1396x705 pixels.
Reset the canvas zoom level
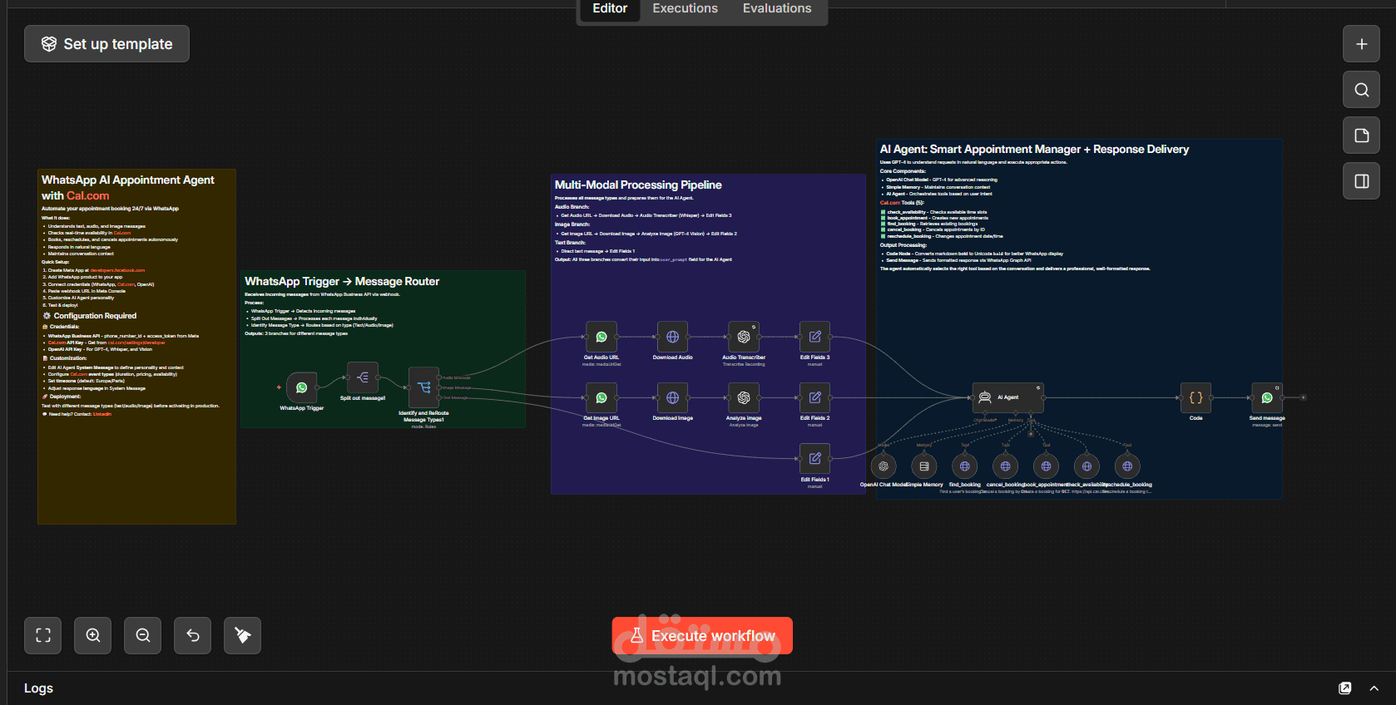[x=193, y=636]
